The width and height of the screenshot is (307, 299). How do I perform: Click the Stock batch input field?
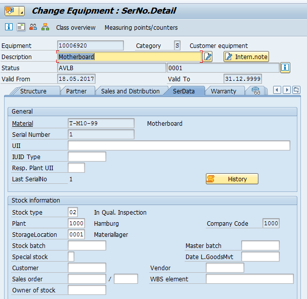click(x=87, y=245)
